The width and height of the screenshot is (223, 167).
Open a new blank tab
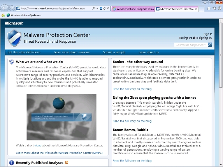coord(201,9)
